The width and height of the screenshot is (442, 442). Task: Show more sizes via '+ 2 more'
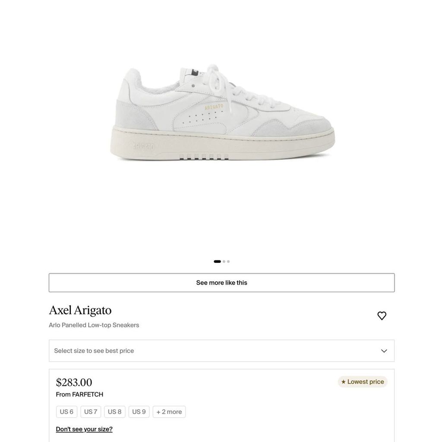tap(169, 412)
